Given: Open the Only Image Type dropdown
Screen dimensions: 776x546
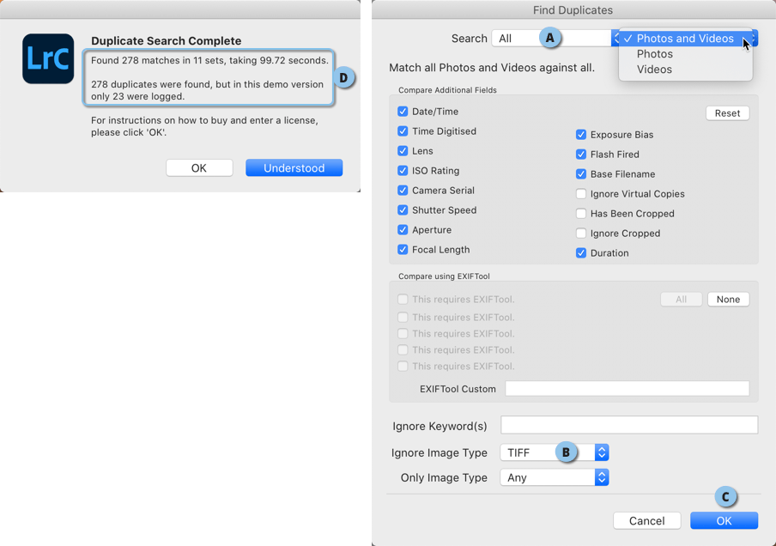Looking at the screenshot, I should pyautogui.click(x=555, y=477).
